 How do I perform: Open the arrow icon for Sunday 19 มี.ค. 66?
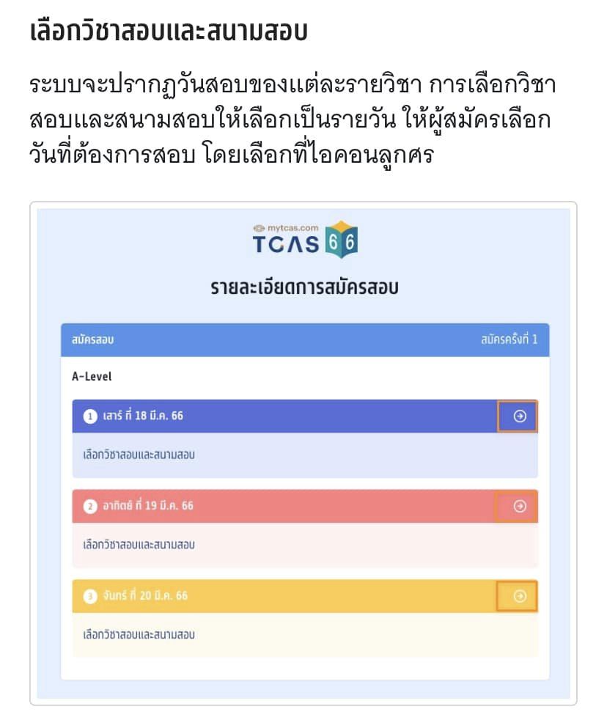point(520,506)
